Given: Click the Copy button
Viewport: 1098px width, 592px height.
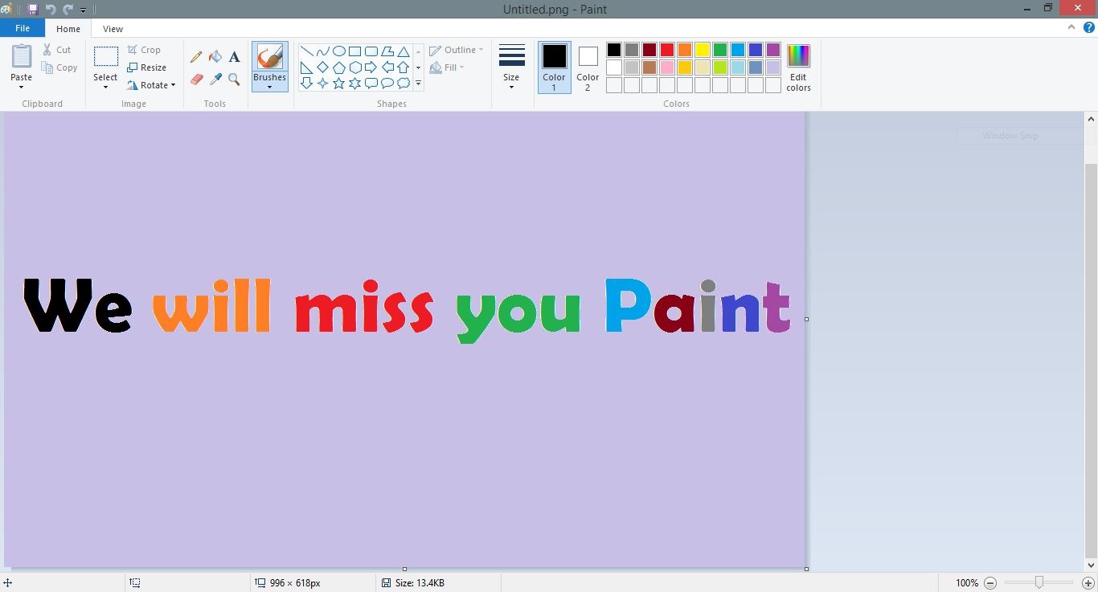Looking at the screenshot, I should (x=60, y=67).
